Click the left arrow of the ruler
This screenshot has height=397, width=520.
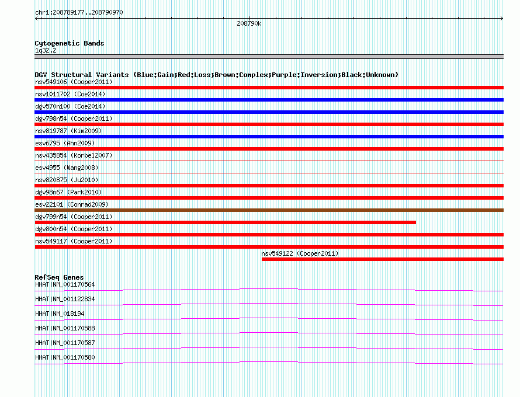(x=36, y=19)
